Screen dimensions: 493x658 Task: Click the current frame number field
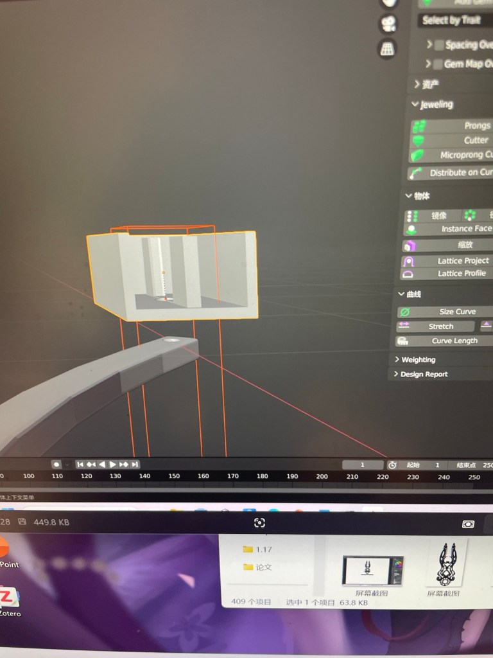pos(363,465)
